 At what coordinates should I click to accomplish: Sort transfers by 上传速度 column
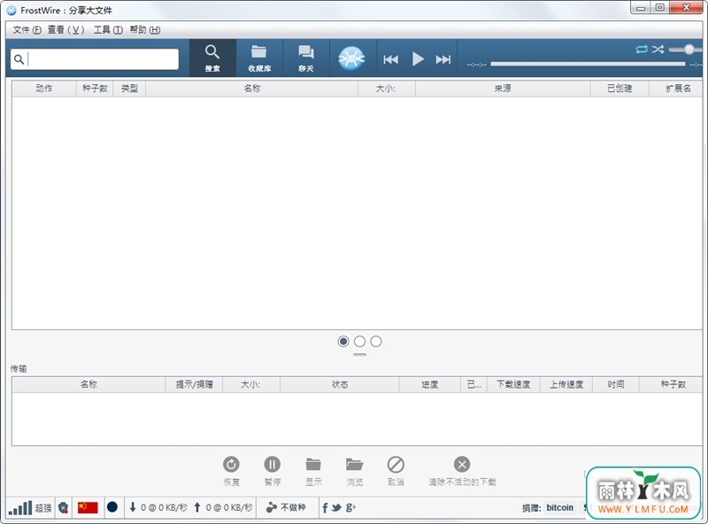coord(566,384)
